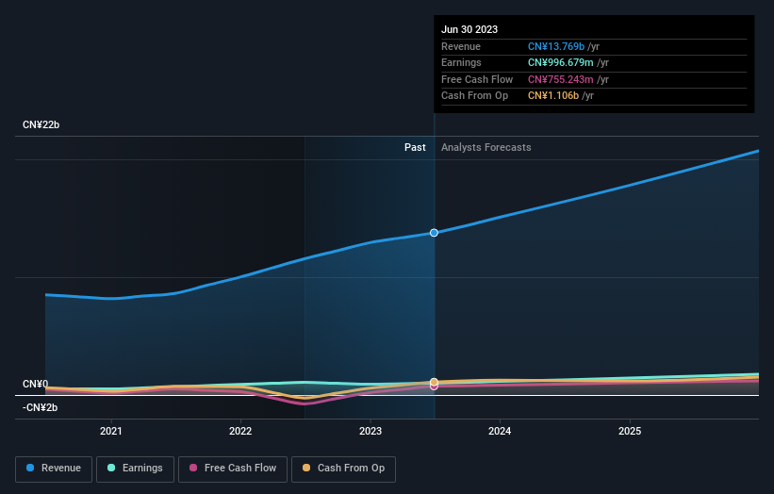
Task: Click the orange Cash From Op data point
Action: pos(434,382)
